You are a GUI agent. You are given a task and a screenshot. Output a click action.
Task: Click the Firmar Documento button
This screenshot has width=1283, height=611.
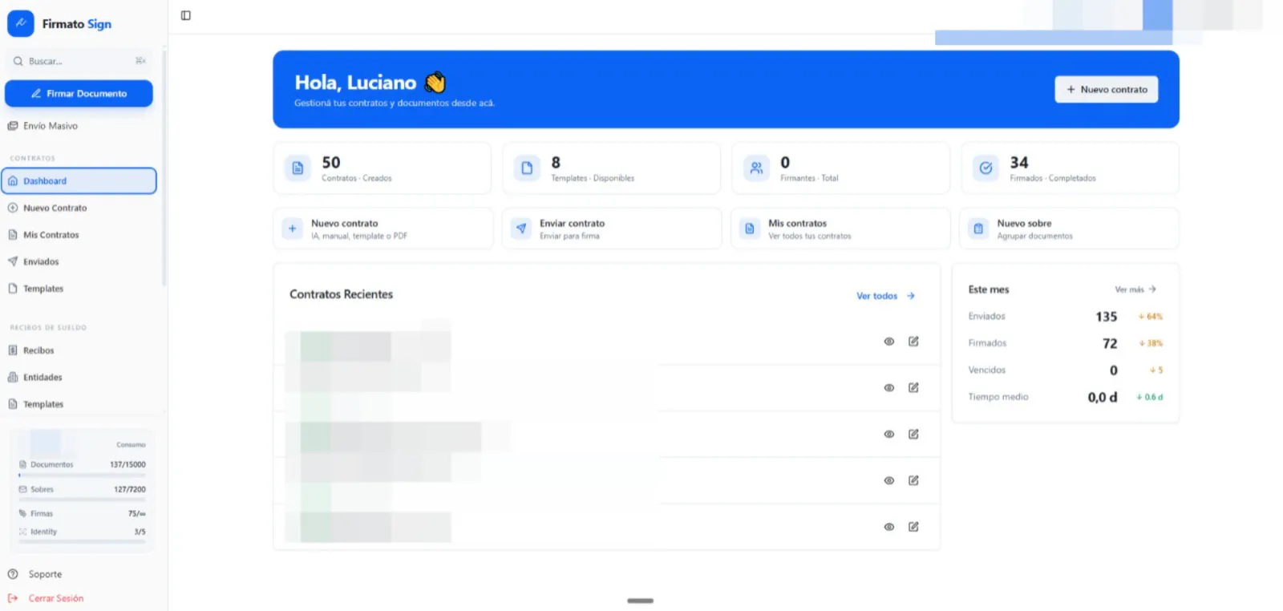[x=79, y=94]
